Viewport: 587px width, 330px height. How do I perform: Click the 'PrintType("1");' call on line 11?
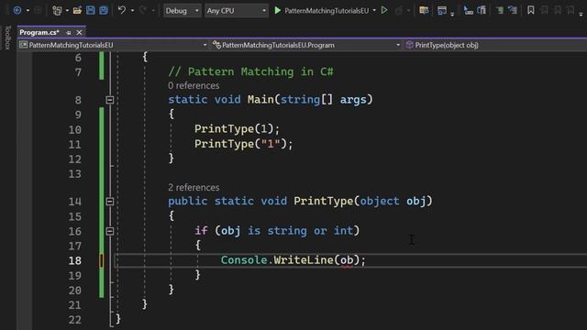[243, 144]
